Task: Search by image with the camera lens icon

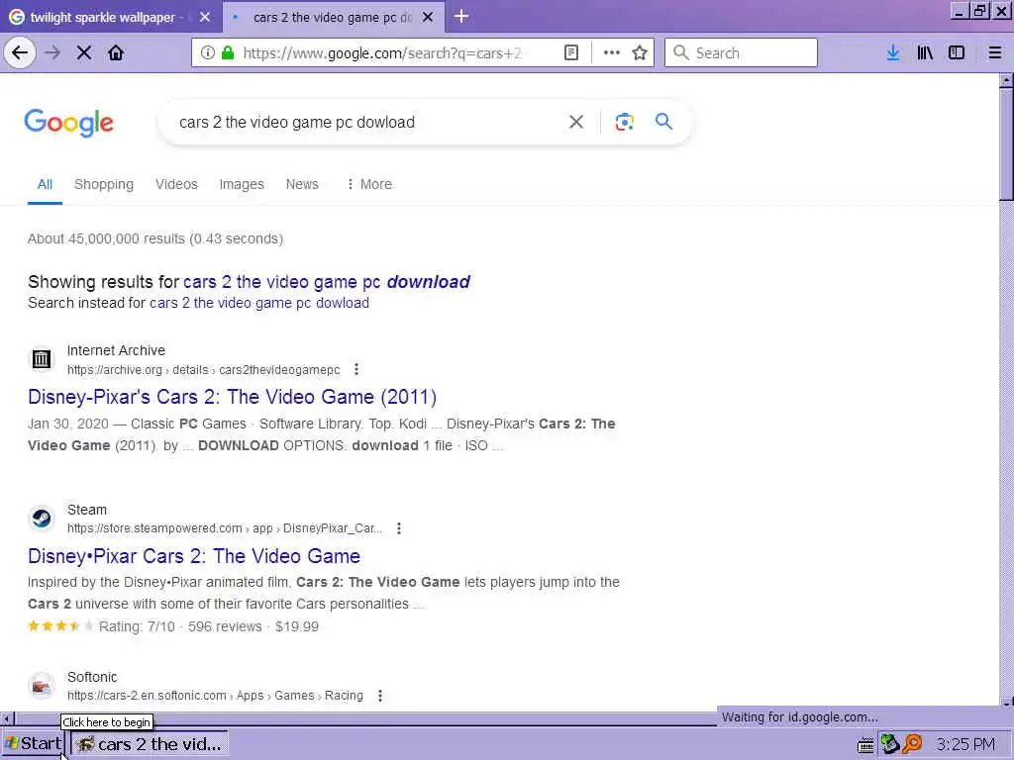Action: click(x=624, y=122)
